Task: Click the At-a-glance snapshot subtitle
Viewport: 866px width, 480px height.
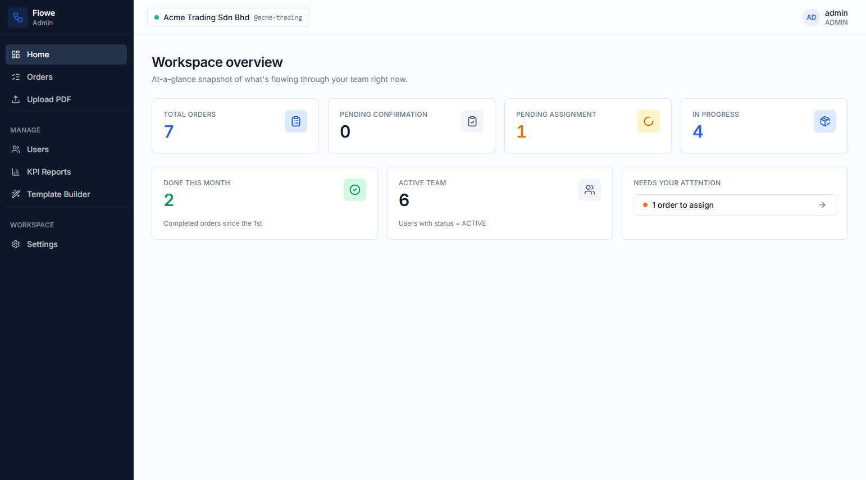Action: [280, 79]
